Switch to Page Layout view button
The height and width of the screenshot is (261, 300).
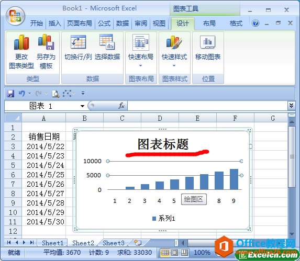pyautogui.click(x=174, y=253)
